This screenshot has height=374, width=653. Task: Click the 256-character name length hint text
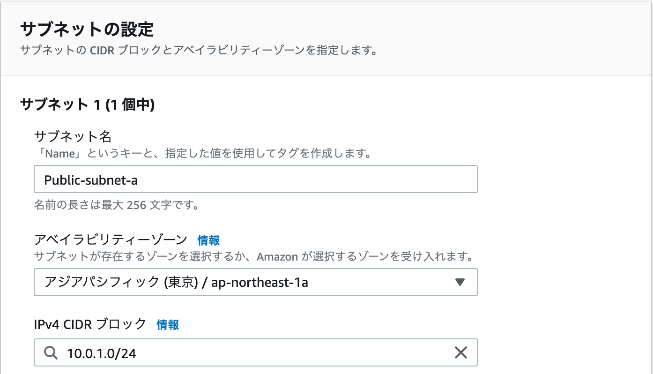point(116,205)
